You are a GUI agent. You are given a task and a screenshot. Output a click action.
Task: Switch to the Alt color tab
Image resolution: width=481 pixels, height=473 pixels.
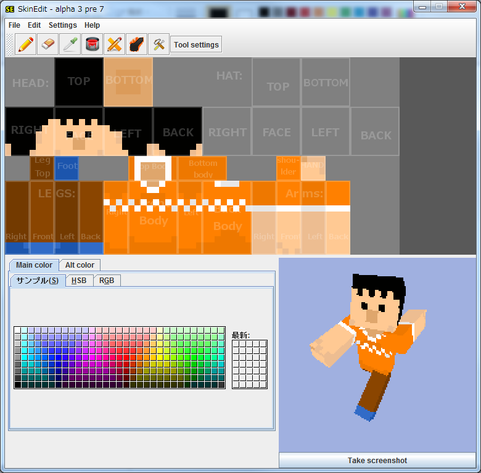tap(80, 265)
